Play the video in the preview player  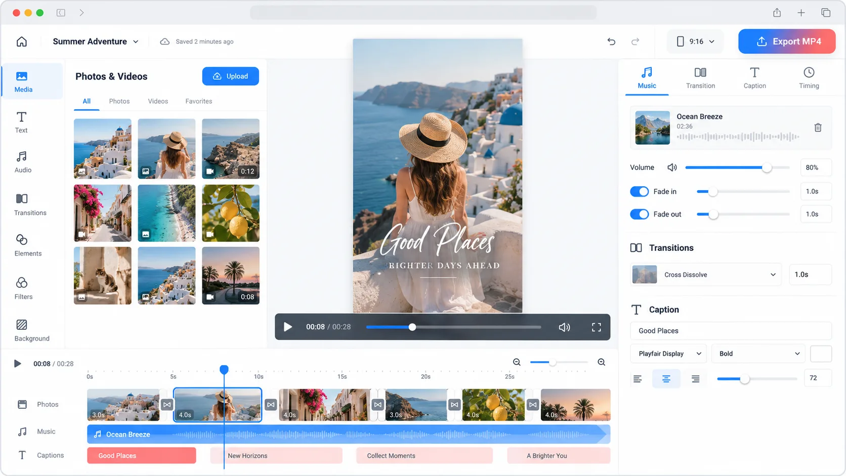[287, 327]
